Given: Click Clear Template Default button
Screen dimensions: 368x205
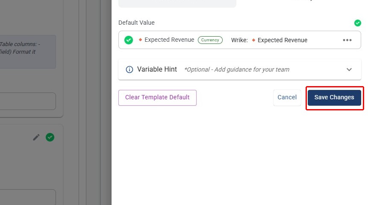Looking at the screenshot, I should click(x=157, y=97).
